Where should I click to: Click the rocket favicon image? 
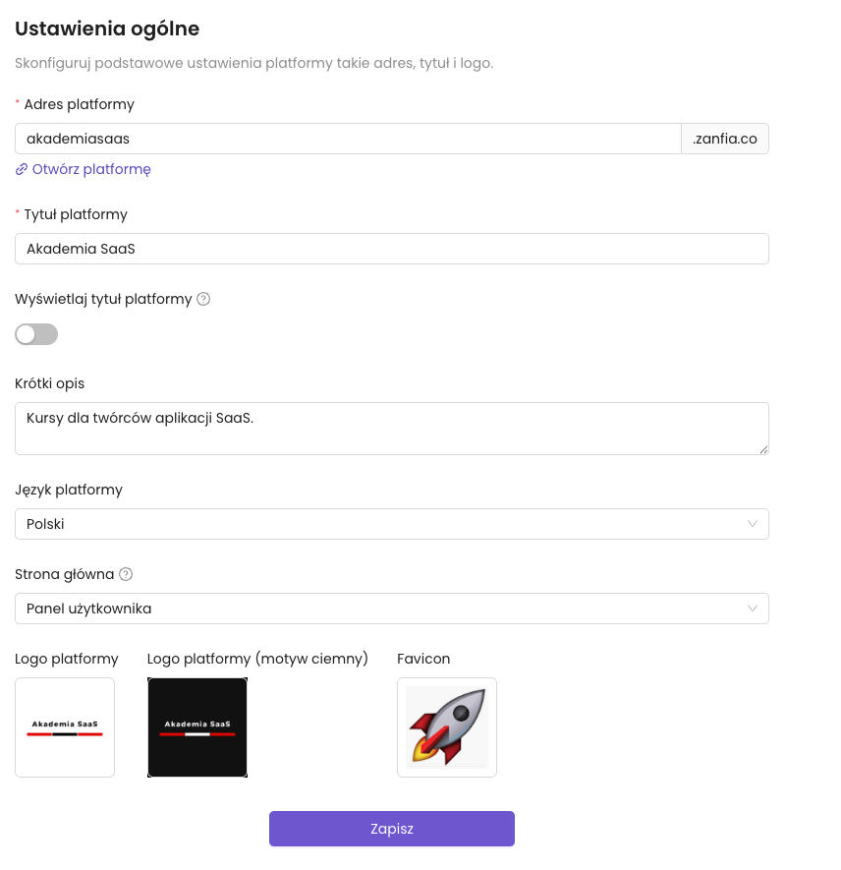[447, 727]
